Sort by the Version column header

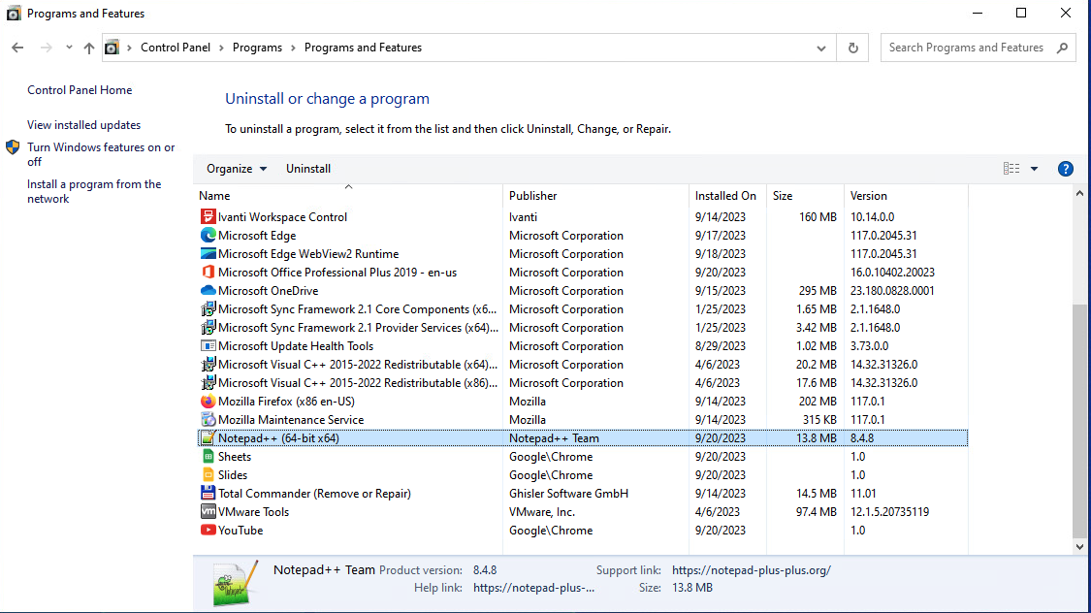click(906, 196)
